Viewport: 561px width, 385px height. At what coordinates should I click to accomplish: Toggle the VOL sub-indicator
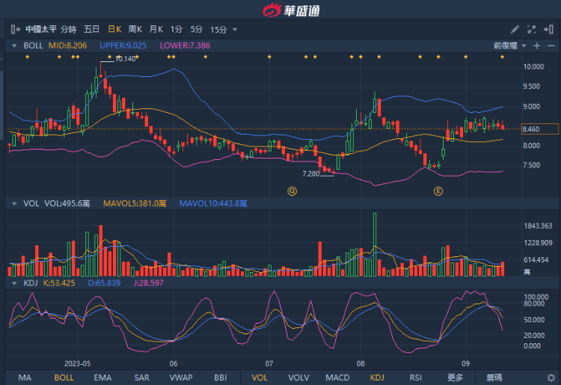(260, 378)
